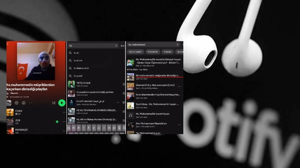Open the small preview thumbnail under playlist info

click(9, 103)
